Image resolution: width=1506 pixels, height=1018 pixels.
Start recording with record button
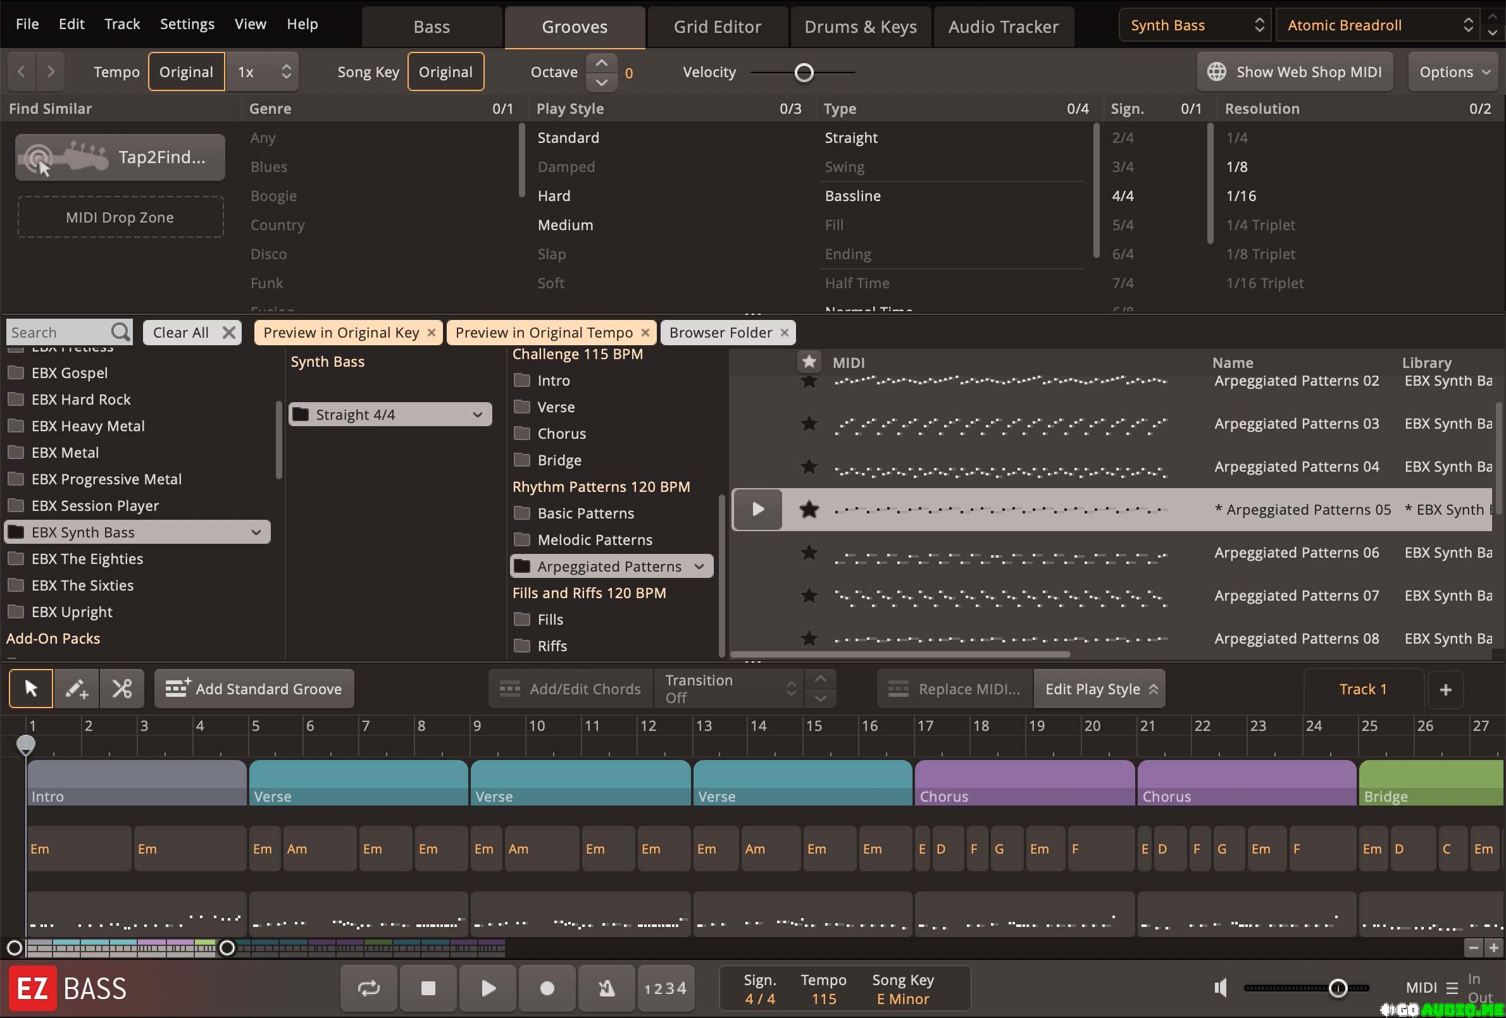(x=547, y=988)
